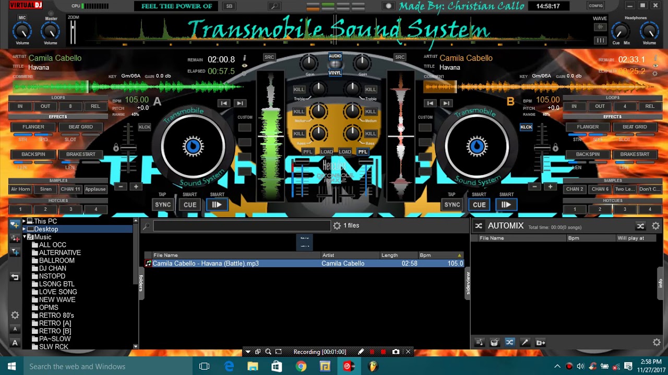
Task: Open the CONFIG settings
Action: click(x=596, y=6)
